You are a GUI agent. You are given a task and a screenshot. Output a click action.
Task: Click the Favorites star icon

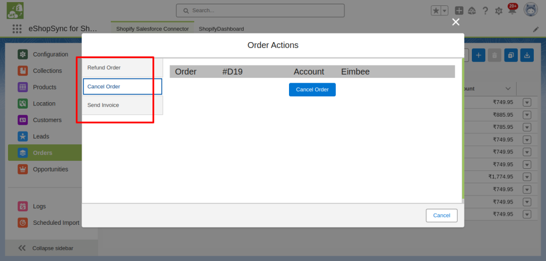click(x=435, y=11)
